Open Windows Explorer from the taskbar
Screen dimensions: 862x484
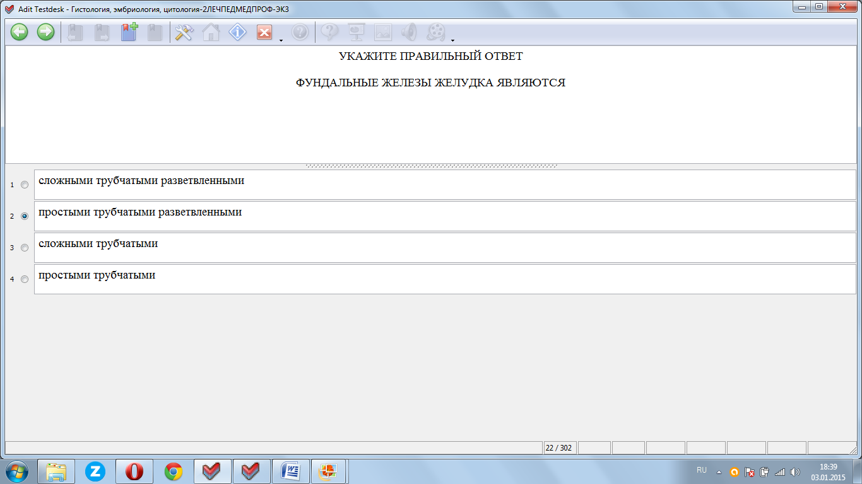pos(56,471)
